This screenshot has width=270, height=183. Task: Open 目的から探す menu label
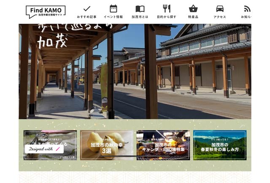167,17
